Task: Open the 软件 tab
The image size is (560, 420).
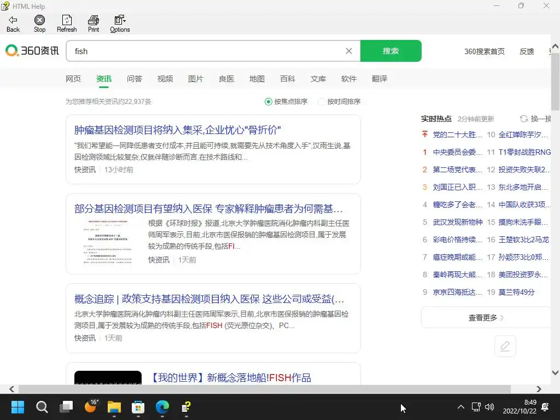Action: pos(349,79)
